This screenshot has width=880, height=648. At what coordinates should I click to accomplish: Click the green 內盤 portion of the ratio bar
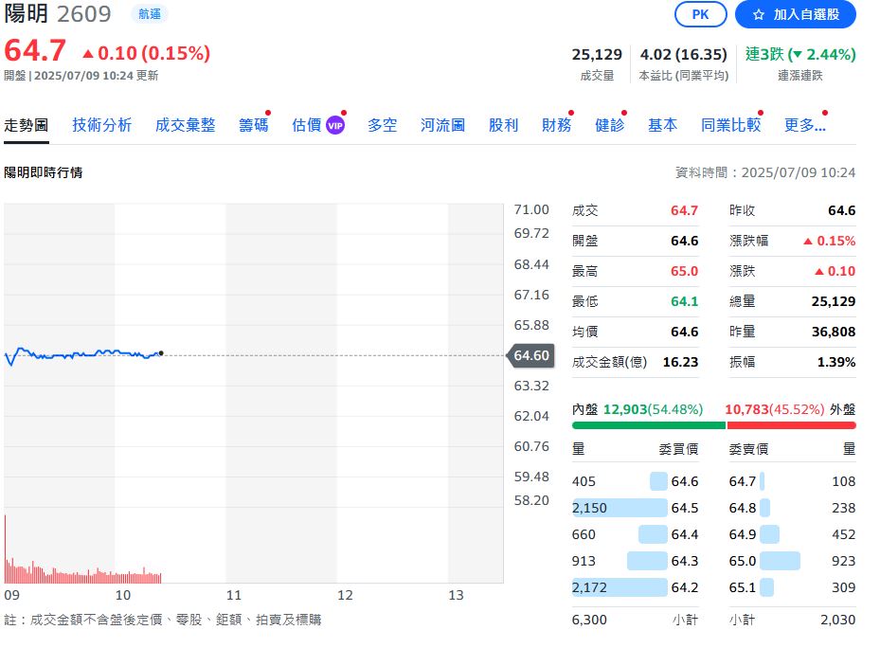tap(649, 425)
